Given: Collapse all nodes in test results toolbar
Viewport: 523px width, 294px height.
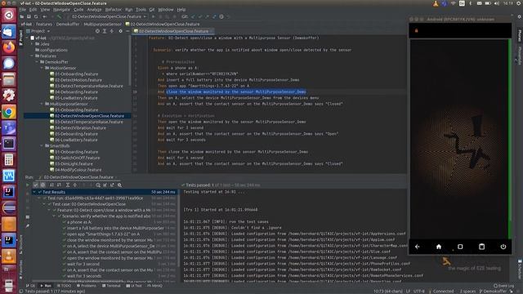Looking at the screenshot, I should (75, 185).
